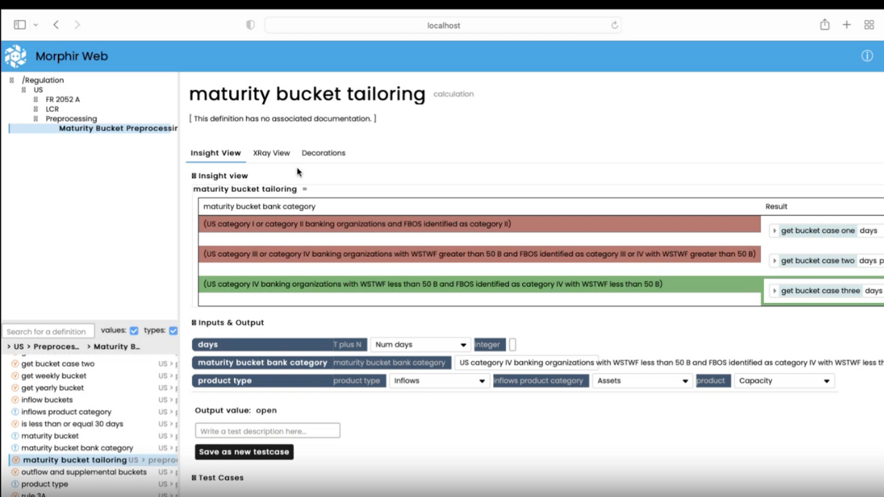Open the info icon in header
Viewport: 884px width, 497px height.
point(867,56)
